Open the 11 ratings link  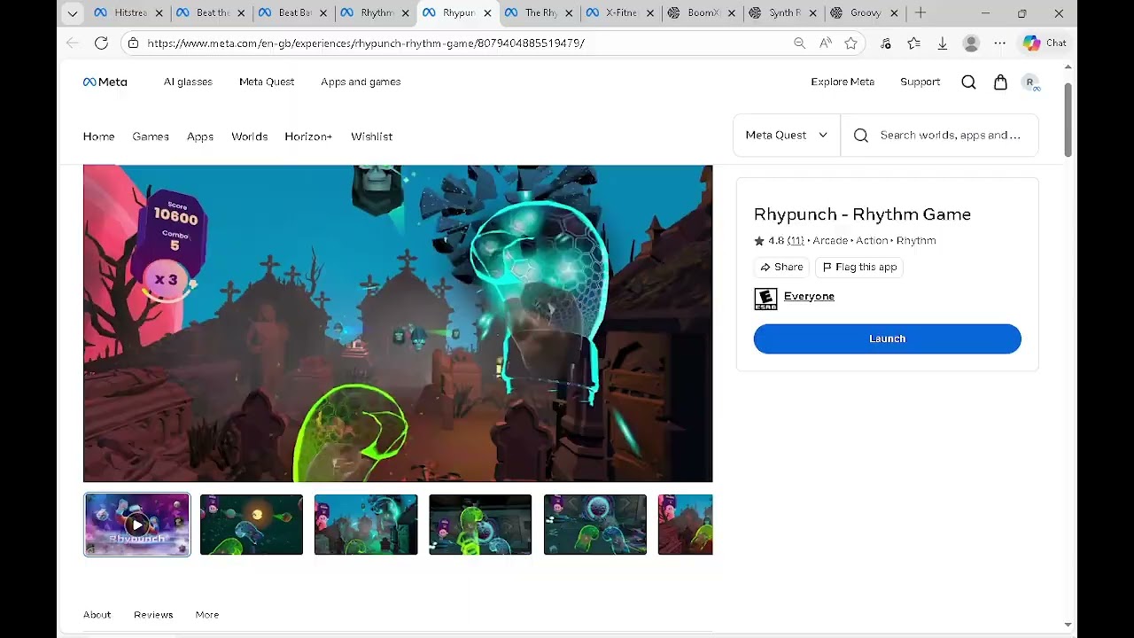click(x=796, y=241)
